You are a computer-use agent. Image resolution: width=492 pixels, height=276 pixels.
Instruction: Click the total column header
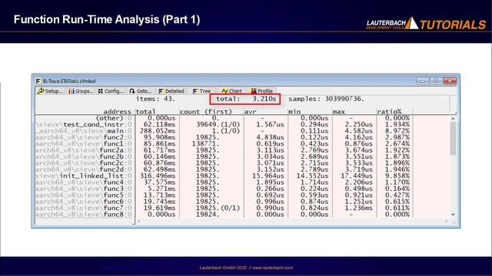click(145, 111)
